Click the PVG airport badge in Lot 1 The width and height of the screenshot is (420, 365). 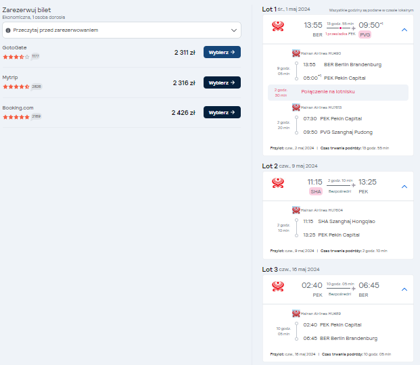[x=365, y=35]
